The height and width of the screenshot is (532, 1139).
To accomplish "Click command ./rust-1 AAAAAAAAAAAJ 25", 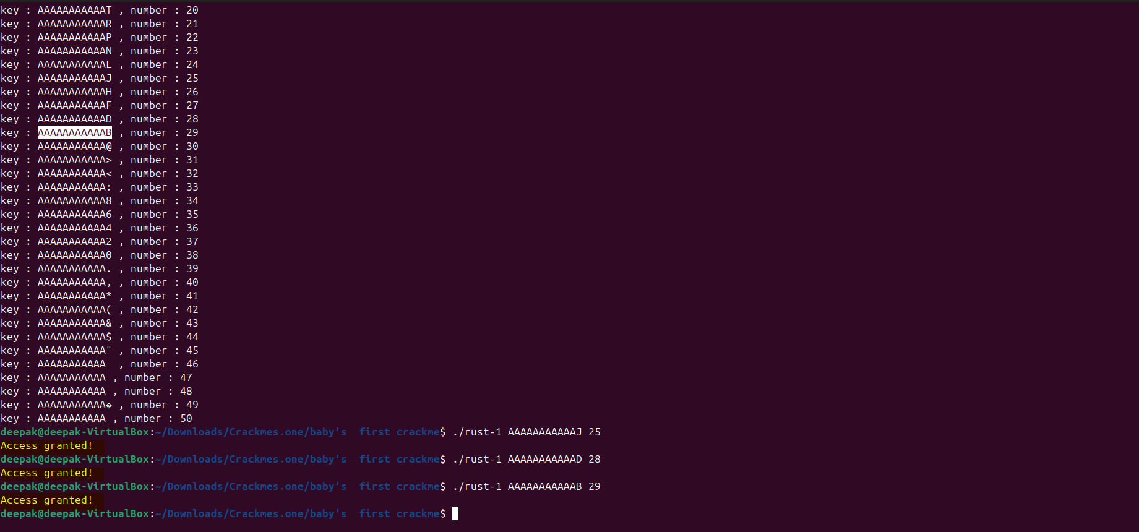I will (x=527, y=432).
